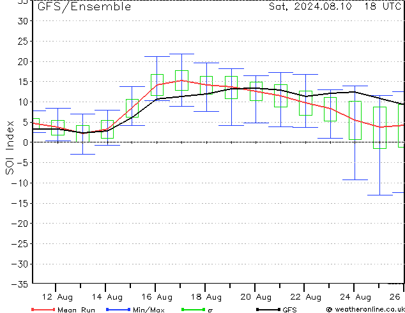This screenshot has height=313, width=405.
Task: Click the '24 Aug' x-axis date label
Action: (x=355, y=297)
